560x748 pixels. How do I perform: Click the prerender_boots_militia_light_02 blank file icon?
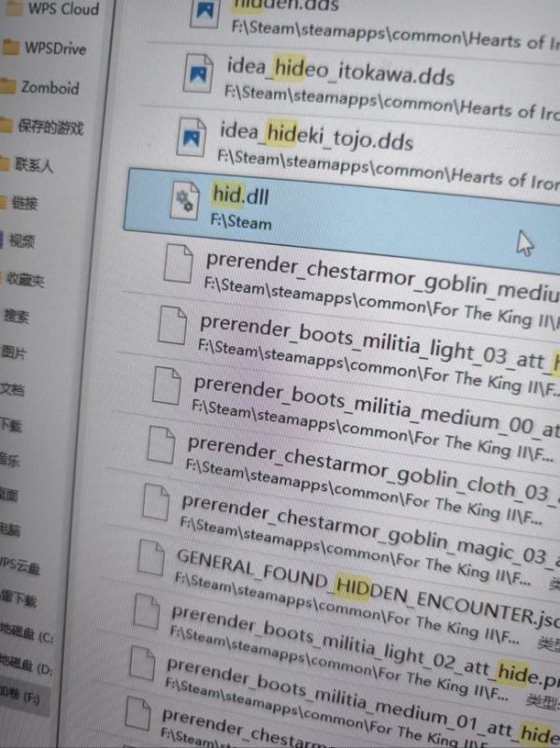146,611
